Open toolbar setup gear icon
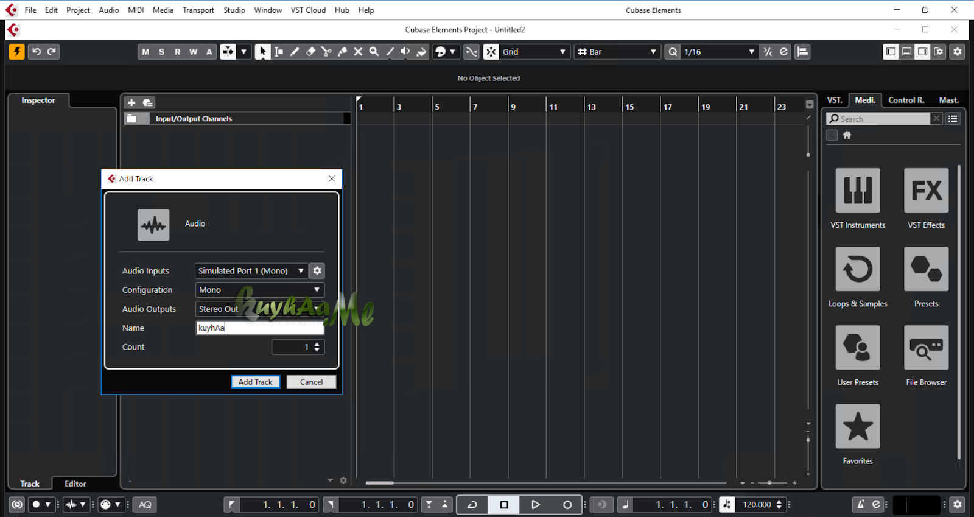974x517 pixels. (958, 52)
